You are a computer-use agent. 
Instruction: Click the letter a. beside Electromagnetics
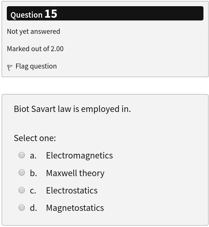click(x=33, y=156)
